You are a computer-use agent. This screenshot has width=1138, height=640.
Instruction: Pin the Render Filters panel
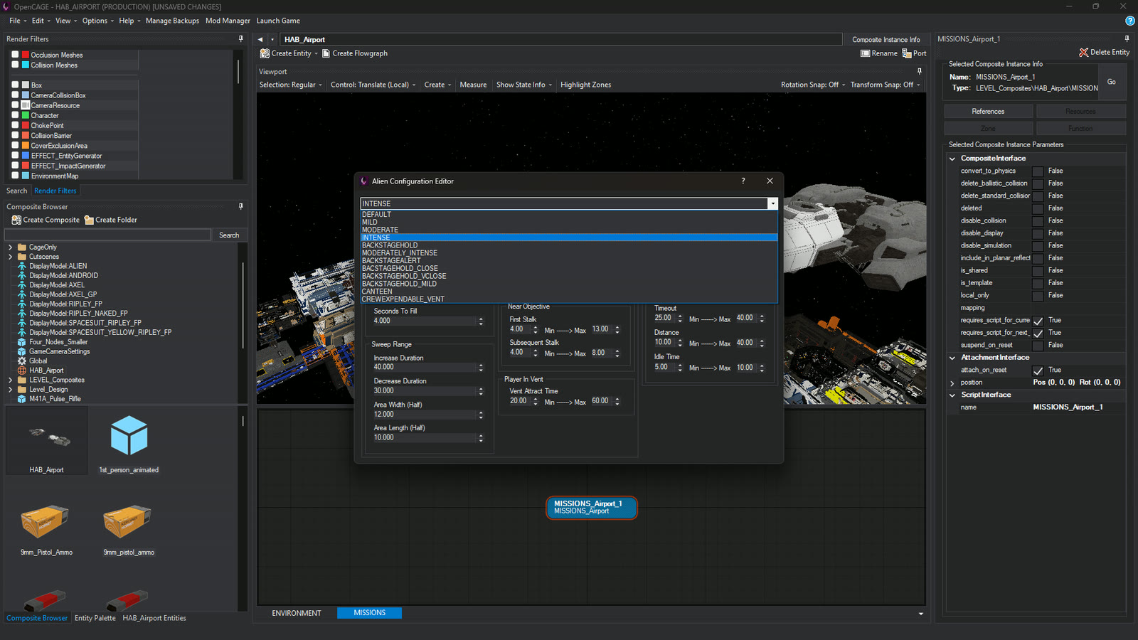coord(241,39)
